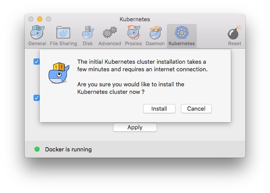Toggle the upper checkbox behind the dialog
Image resolution: width=270 pixels, height=193 pixels.
click(x=37, y=62)
